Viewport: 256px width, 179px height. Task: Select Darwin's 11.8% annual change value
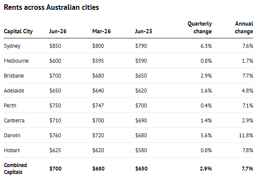pyautogui.click(x=246, y=136)
